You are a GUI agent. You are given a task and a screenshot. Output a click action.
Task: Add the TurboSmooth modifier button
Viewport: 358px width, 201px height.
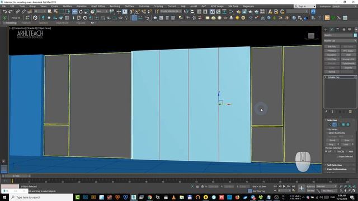point(348,63)
